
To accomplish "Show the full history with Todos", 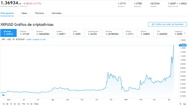I will 36,104.
